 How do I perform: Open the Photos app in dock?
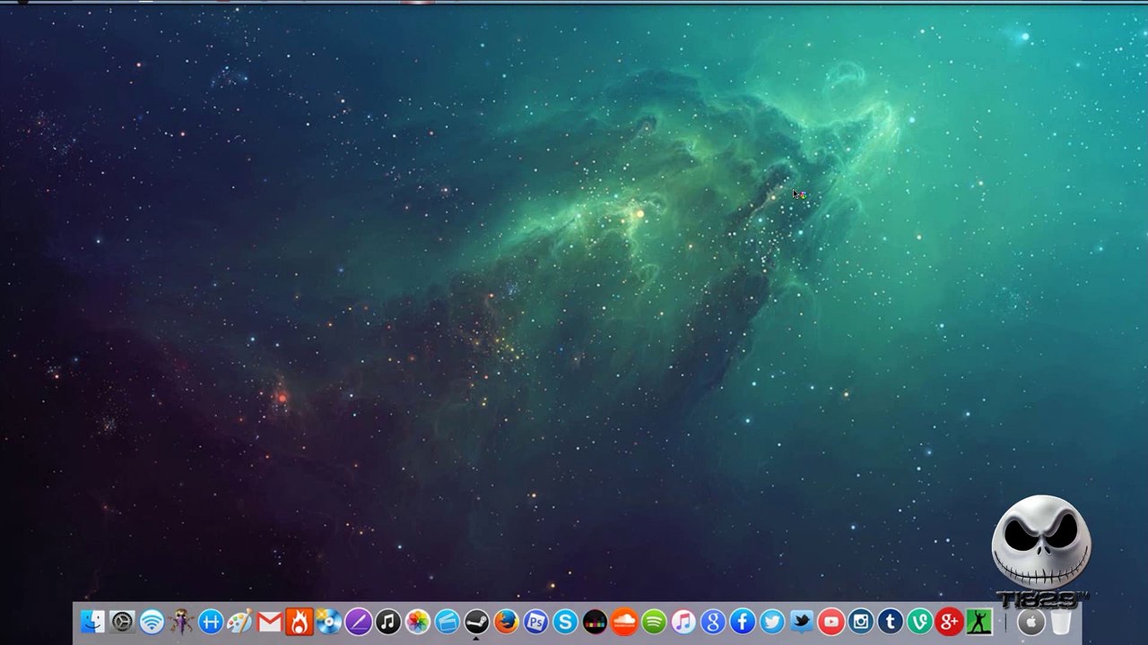click(x=418, y=621)
